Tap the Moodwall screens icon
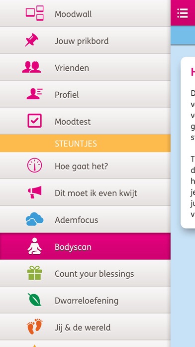 tap(35, 13)
